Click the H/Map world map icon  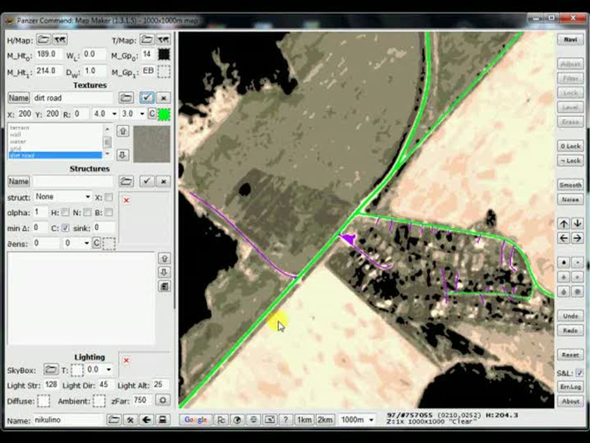pos(60,39)
